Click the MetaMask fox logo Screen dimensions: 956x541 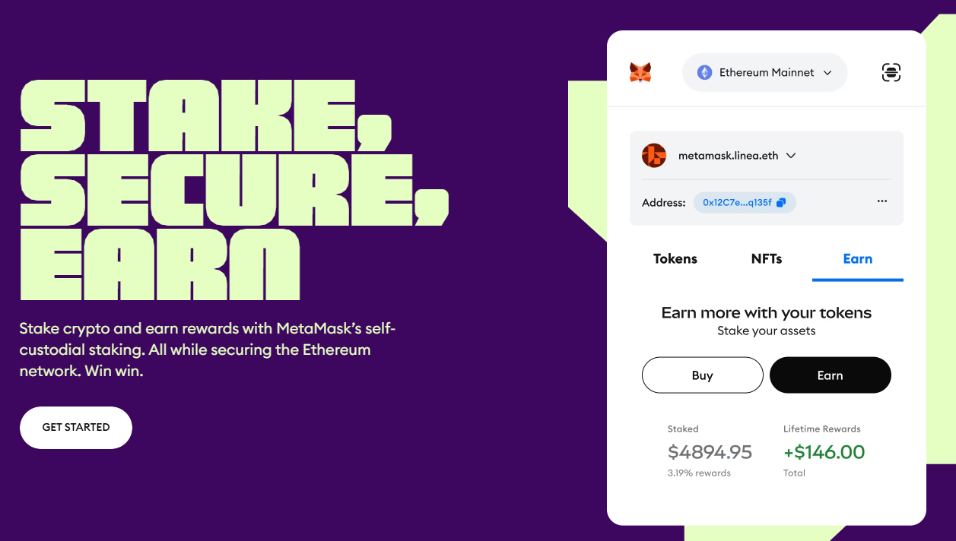(640, 73)
